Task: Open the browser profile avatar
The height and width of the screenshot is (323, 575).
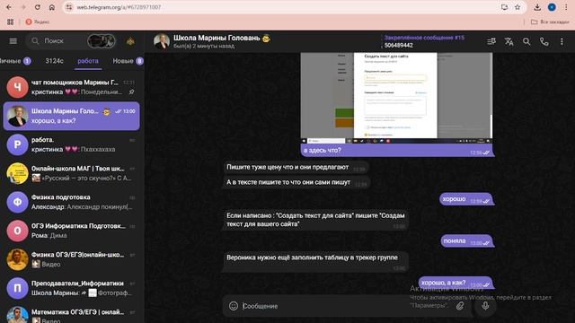Action: pos(552,7)
